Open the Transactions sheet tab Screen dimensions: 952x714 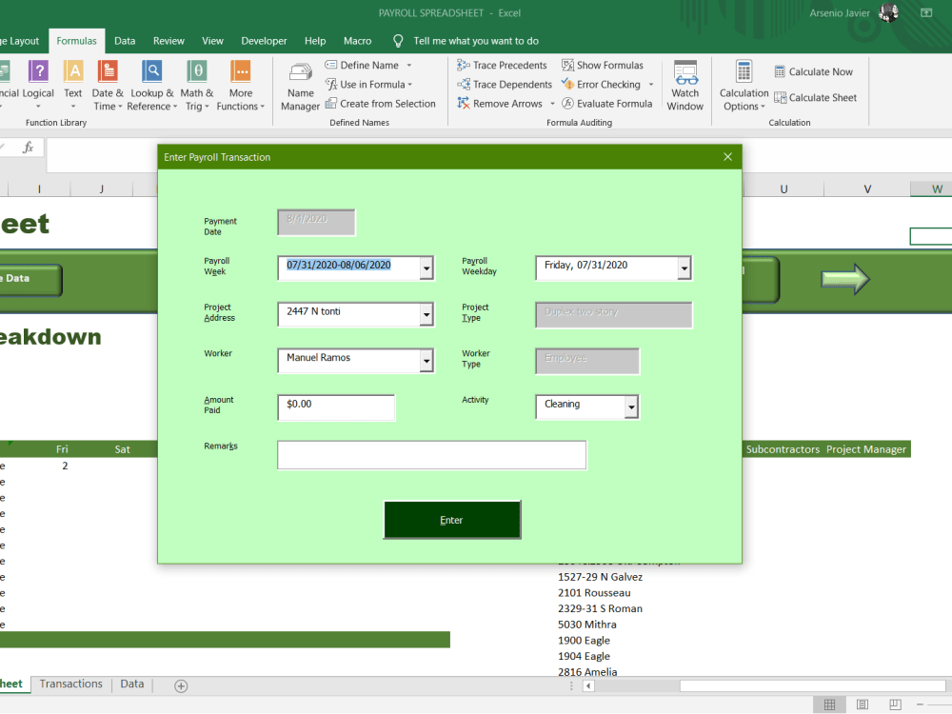(x=70, y=684)
